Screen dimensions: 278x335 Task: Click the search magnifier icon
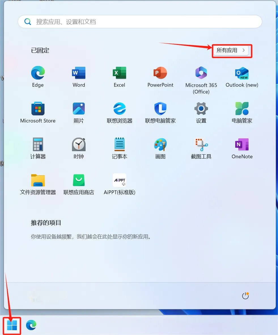(27, 22)
